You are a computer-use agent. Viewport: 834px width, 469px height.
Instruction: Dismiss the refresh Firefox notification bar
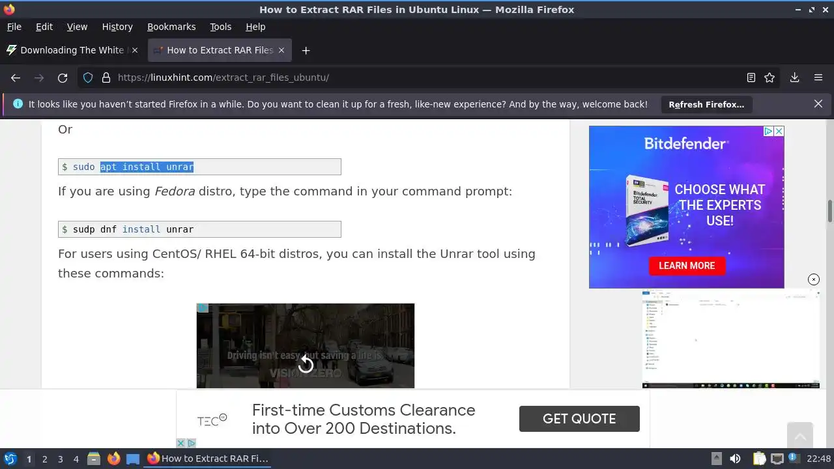pyautogui.click(x=818, y=104)
